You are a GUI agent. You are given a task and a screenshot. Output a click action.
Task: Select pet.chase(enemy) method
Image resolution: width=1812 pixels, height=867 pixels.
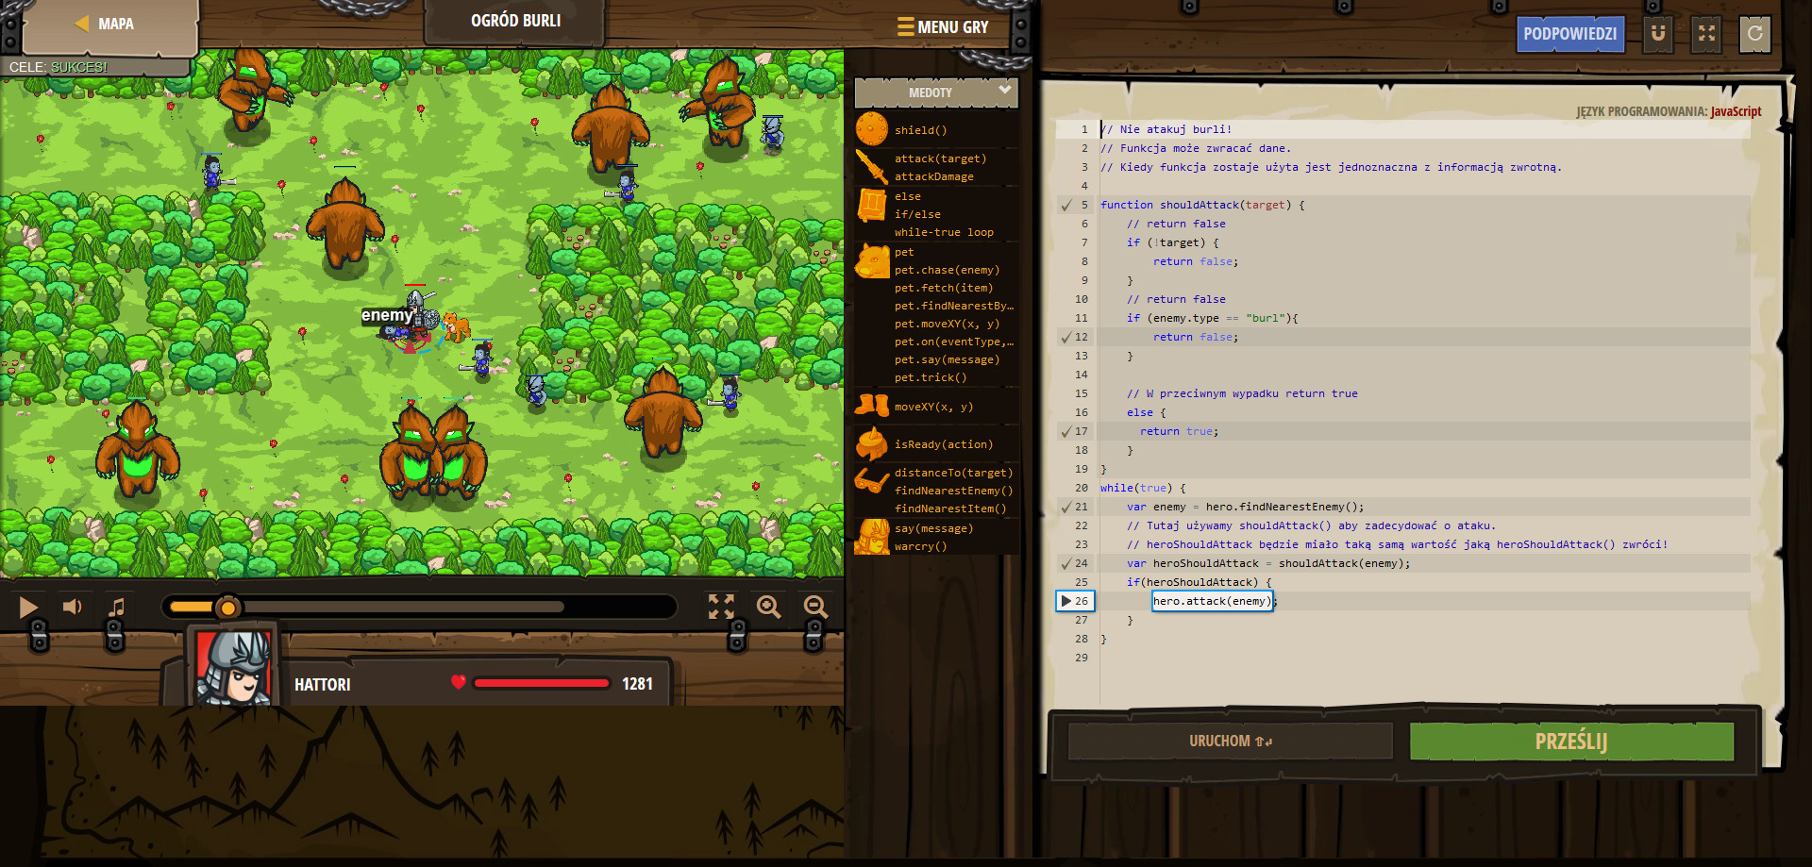947,270
